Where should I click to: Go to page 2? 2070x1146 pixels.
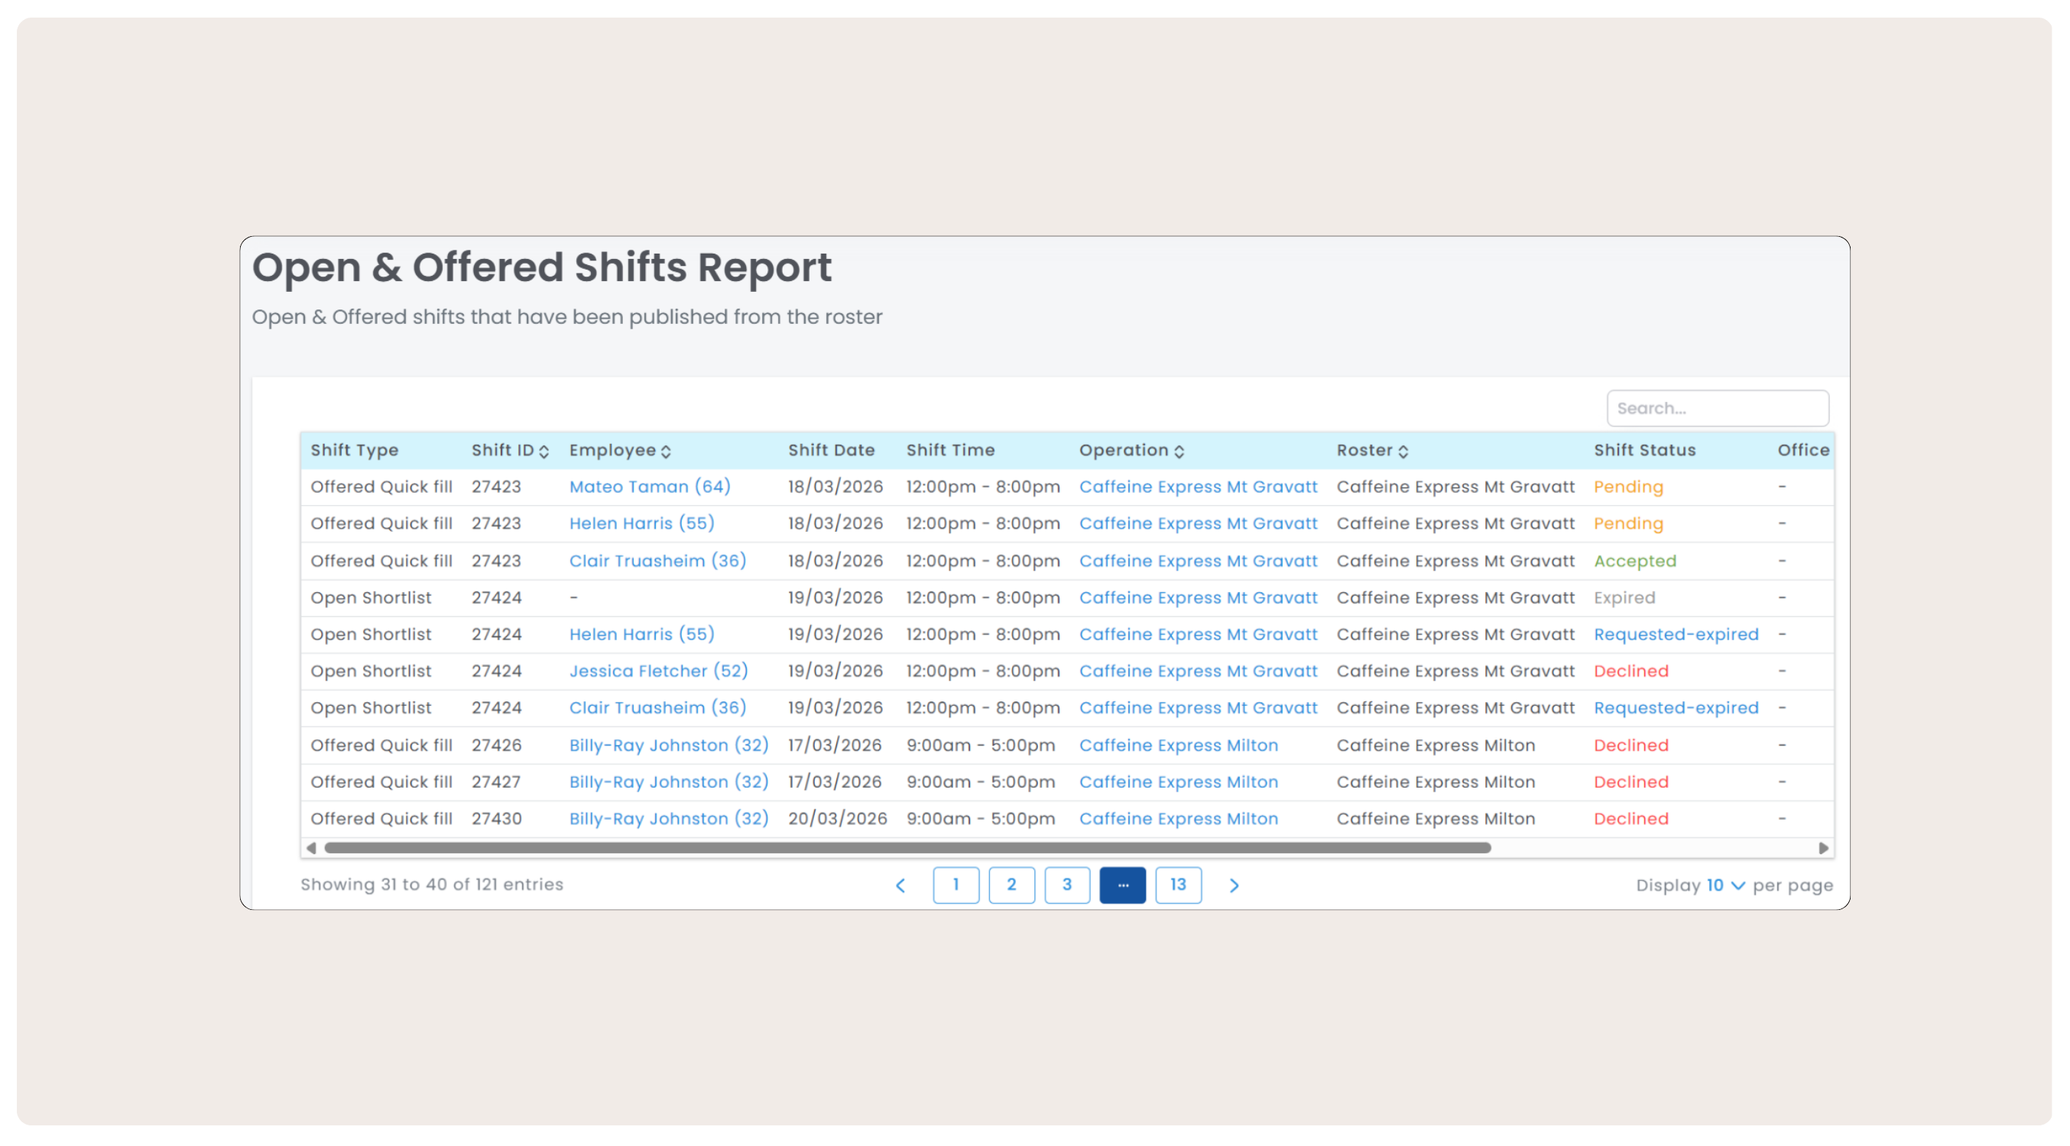tap(1011, 885)
